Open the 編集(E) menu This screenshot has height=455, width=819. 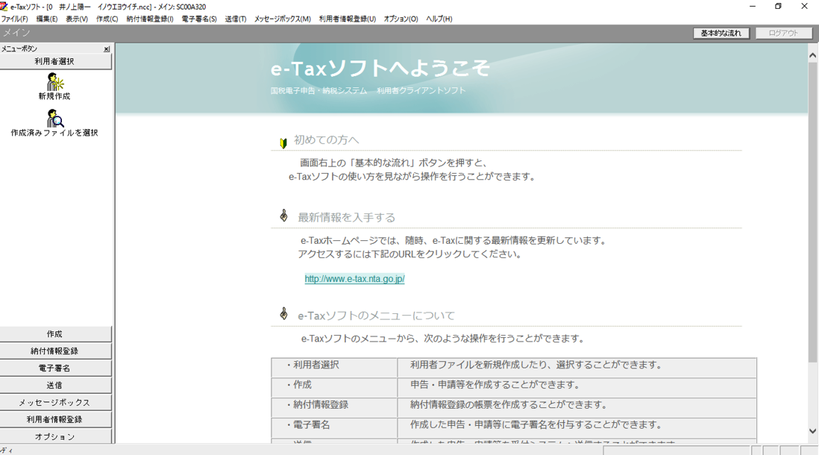[46, 19]
